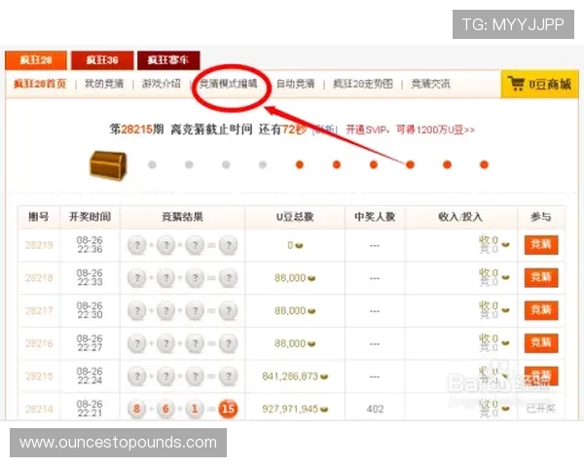Click the question-mark sum ball in row 28219
Screen dimensions: 584x467
coord(229,245)
